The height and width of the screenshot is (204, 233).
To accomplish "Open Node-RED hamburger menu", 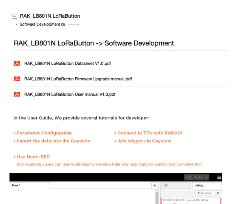I will [219, 177].
